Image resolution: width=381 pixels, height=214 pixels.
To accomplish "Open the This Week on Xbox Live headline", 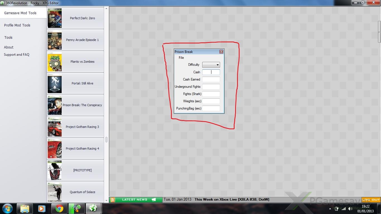I will coord(232,200).
